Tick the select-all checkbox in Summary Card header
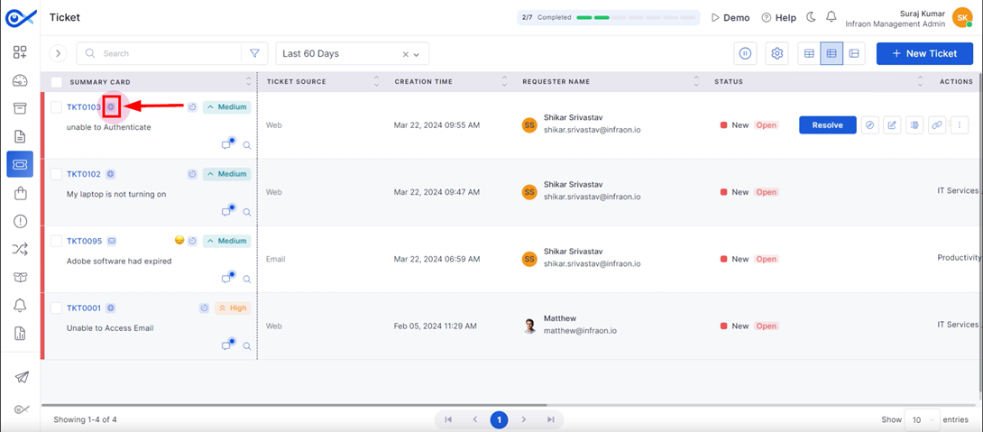 57,82
